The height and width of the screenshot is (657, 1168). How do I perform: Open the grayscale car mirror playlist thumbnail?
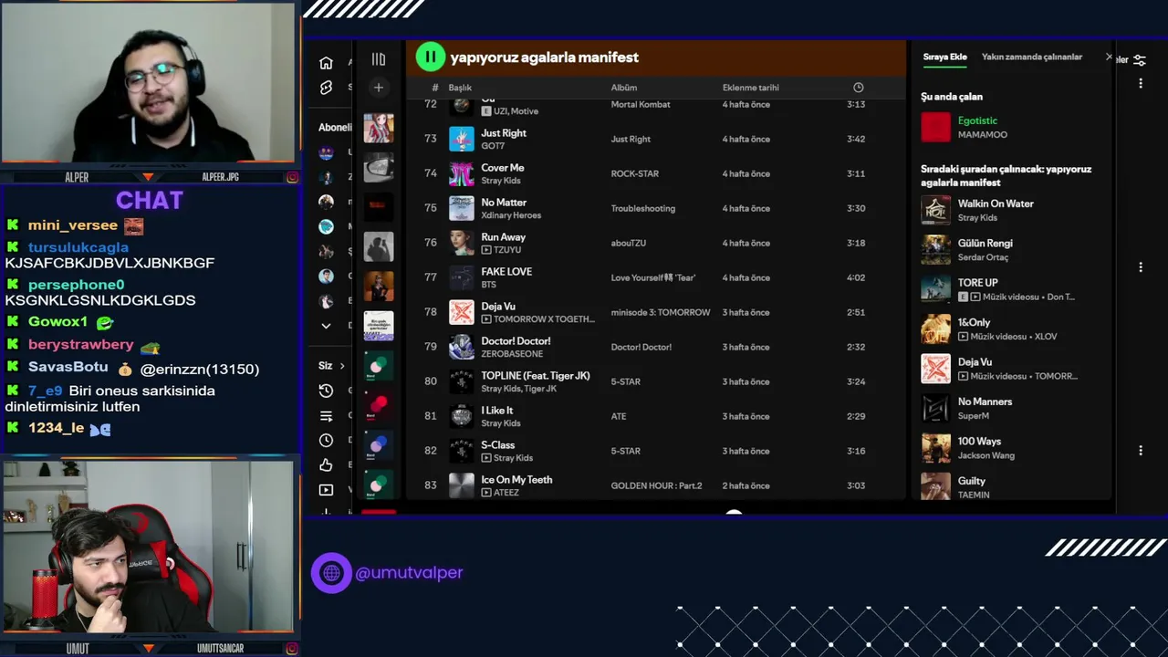pos(379,167)
